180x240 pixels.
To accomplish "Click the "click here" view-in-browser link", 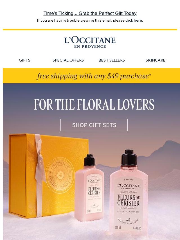I will (x=134, y=20).
